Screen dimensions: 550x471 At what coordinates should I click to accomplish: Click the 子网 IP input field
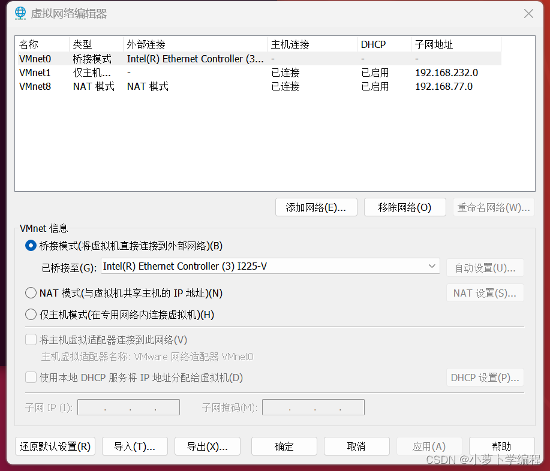128,407
